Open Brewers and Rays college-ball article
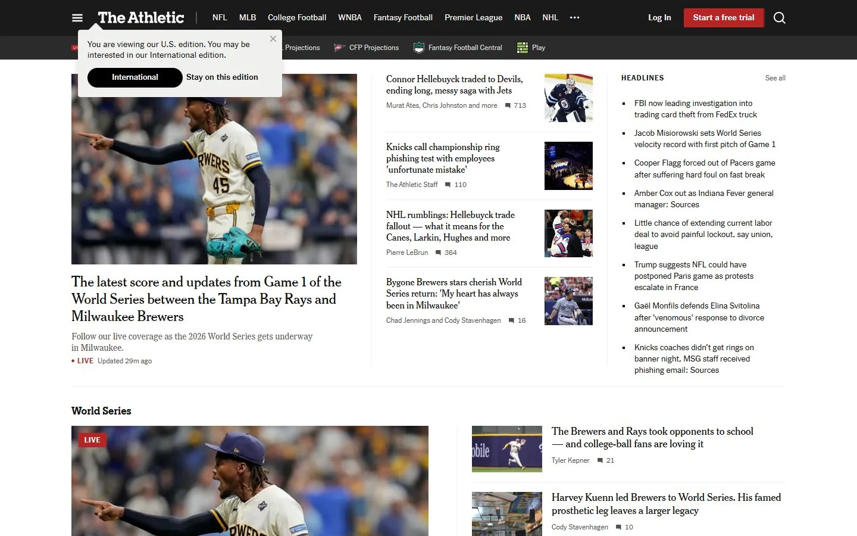The height and width of the screenshot is (536, 857). pos(652,438)
